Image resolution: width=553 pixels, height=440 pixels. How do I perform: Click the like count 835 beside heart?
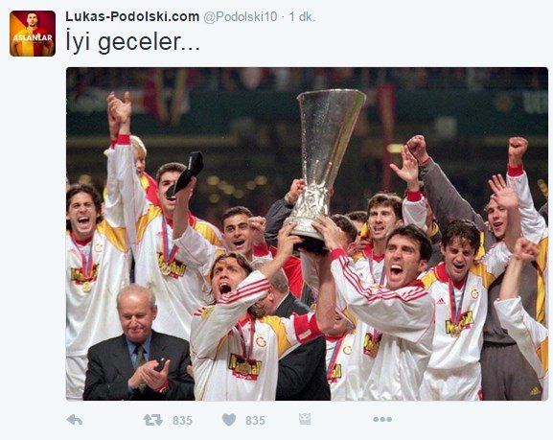[x=255, y=420]
